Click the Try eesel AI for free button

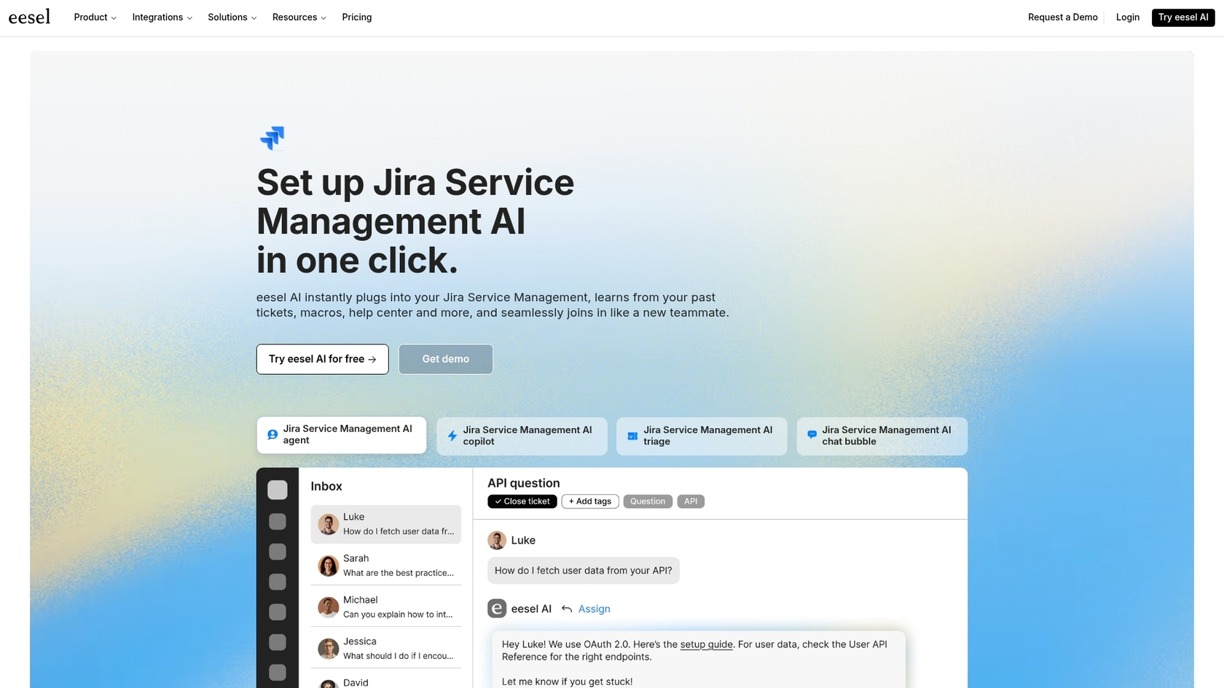(x=322, y=359)
